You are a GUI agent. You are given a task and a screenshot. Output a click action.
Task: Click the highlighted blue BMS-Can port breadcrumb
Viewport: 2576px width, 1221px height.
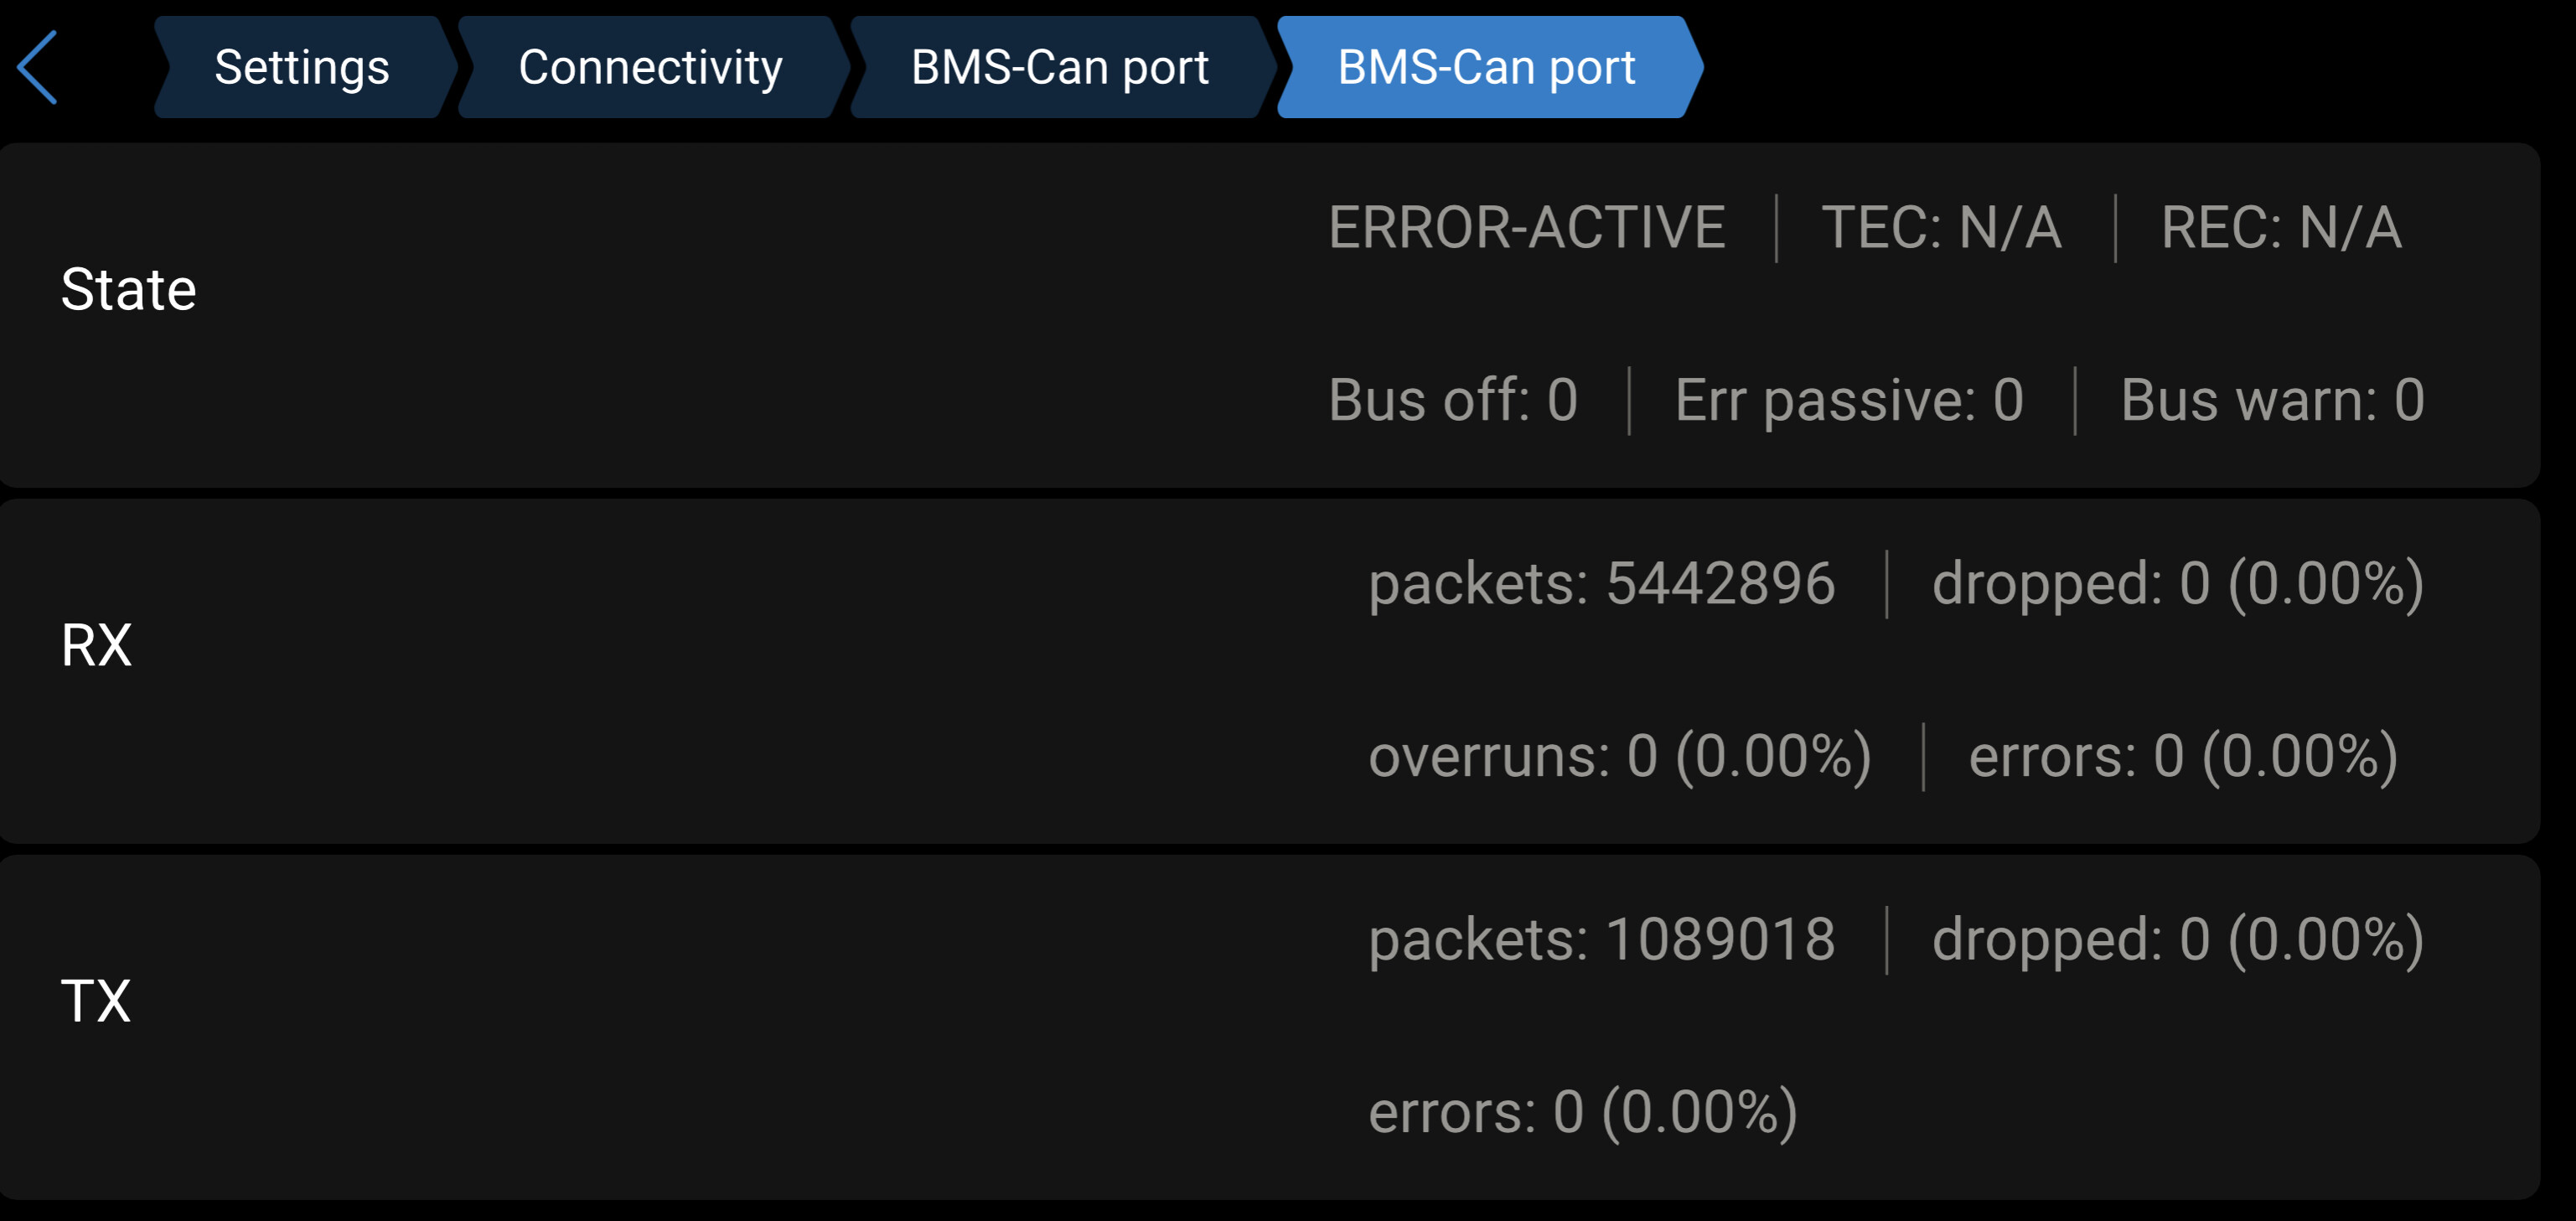[1486, 67]
